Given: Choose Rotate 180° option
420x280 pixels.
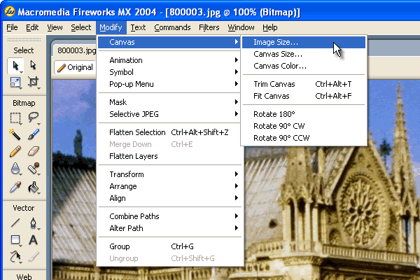Looking at the screenshot, I should [x=304, y=114].
